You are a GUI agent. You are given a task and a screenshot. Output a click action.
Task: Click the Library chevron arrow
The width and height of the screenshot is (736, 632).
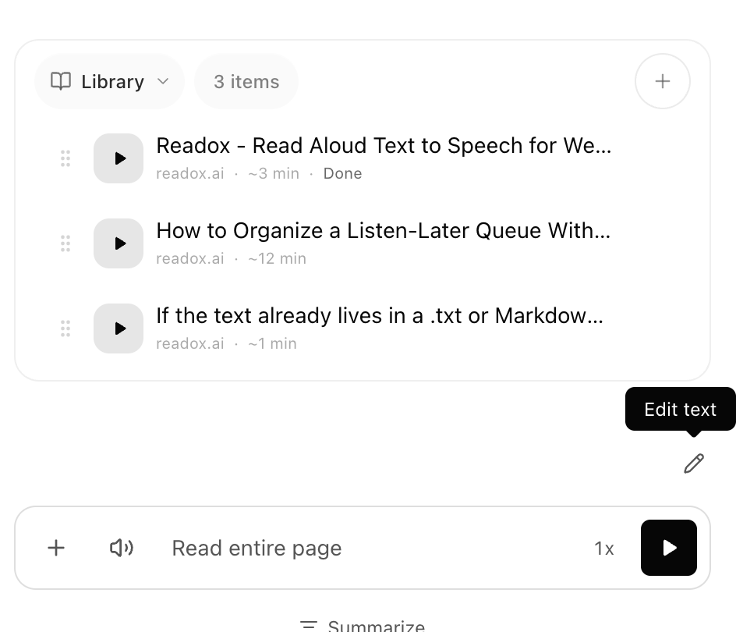pyautogui.click(x=162, y=82)
